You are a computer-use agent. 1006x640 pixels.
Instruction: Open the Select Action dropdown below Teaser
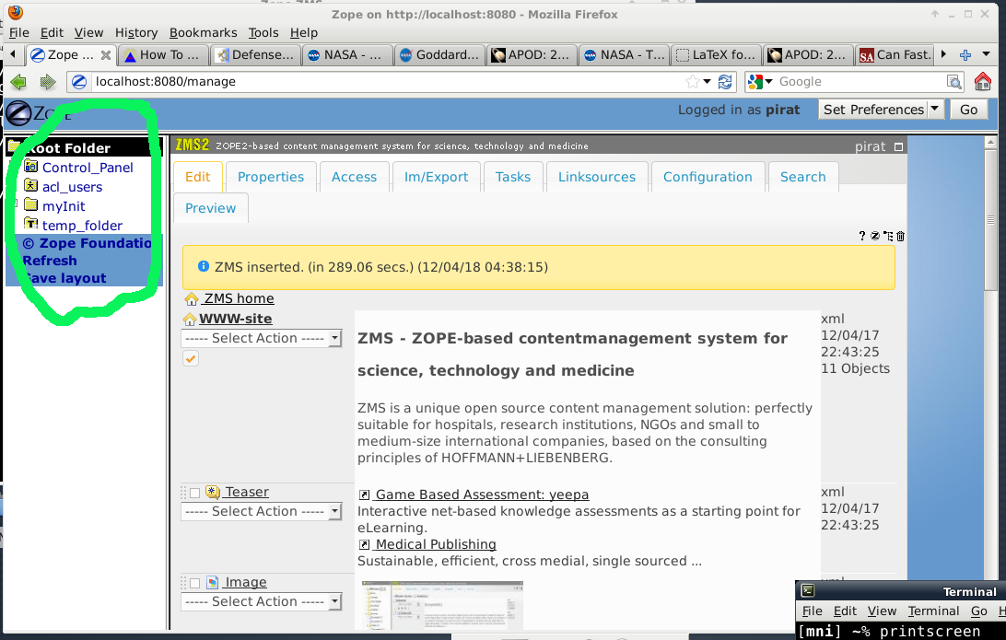pyautogui.click(x=262, y=511)
